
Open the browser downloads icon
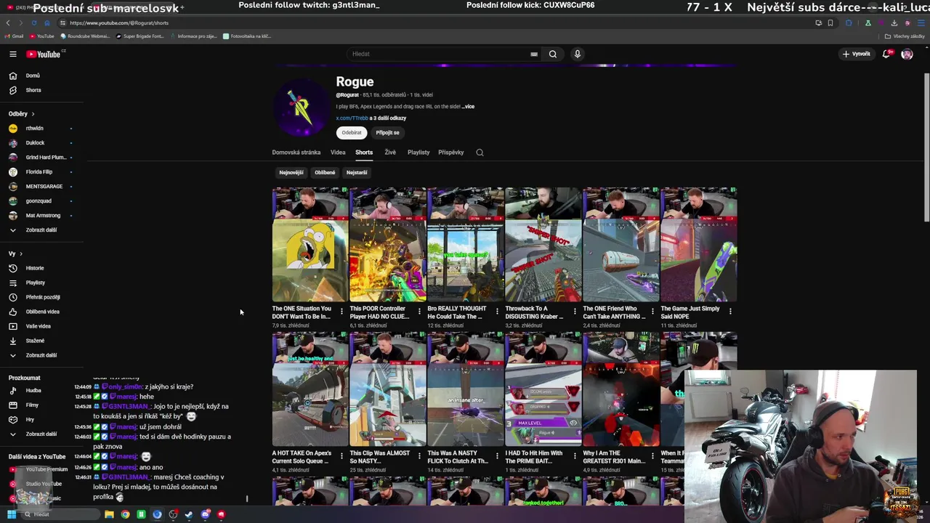coord(894,23)
